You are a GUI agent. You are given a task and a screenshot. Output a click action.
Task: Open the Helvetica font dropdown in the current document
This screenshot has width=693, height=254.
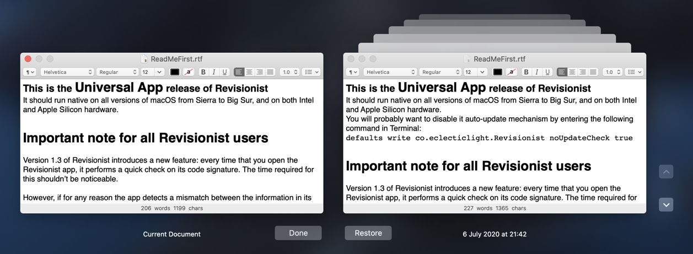point(67,72)
